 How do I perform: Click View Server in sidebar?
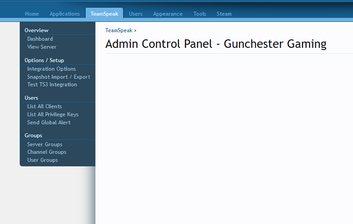click(42, 47)
